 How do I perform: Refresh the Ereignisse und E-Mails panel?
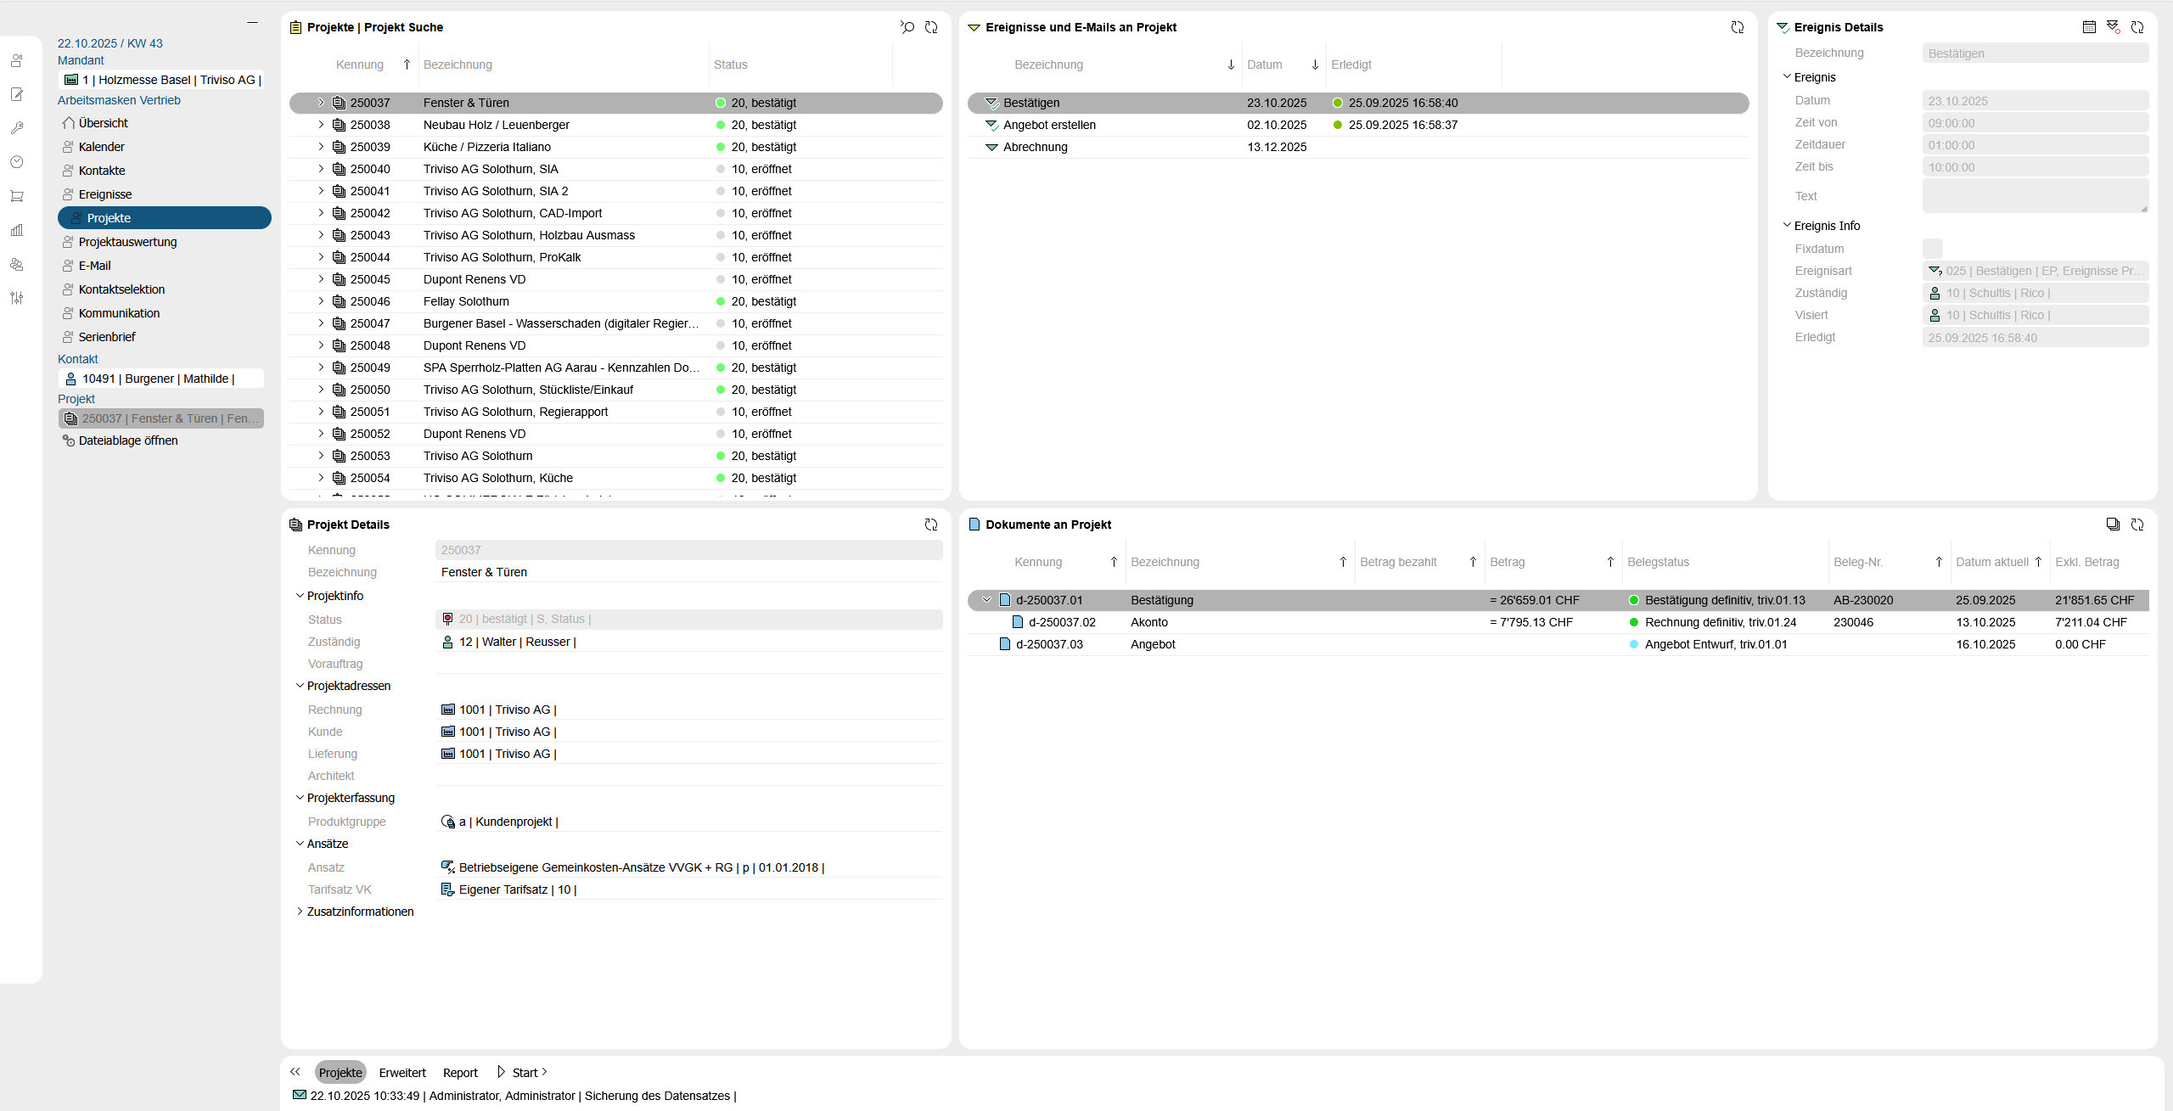click(x=1738, y=27)
